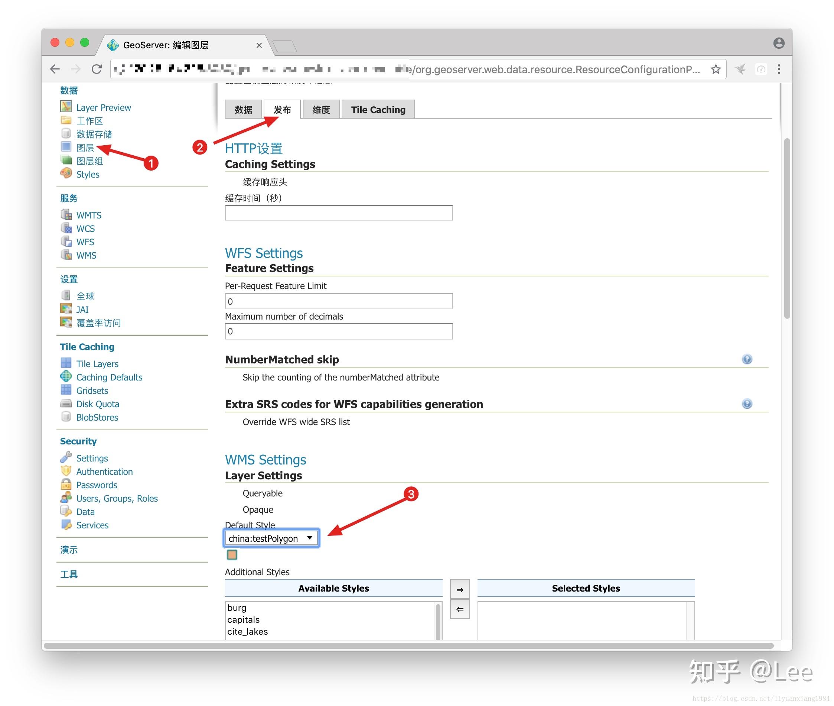Open Passwords lock icon
Viewport: 834px width, 706px height.
pos(66,485)
